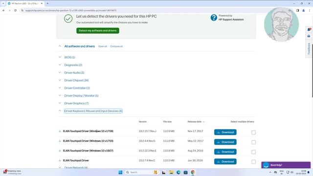Screen dimensions: 313x176
Task: Expand the Driver-Chipset (34) category
Action: [x=76, y=80]
